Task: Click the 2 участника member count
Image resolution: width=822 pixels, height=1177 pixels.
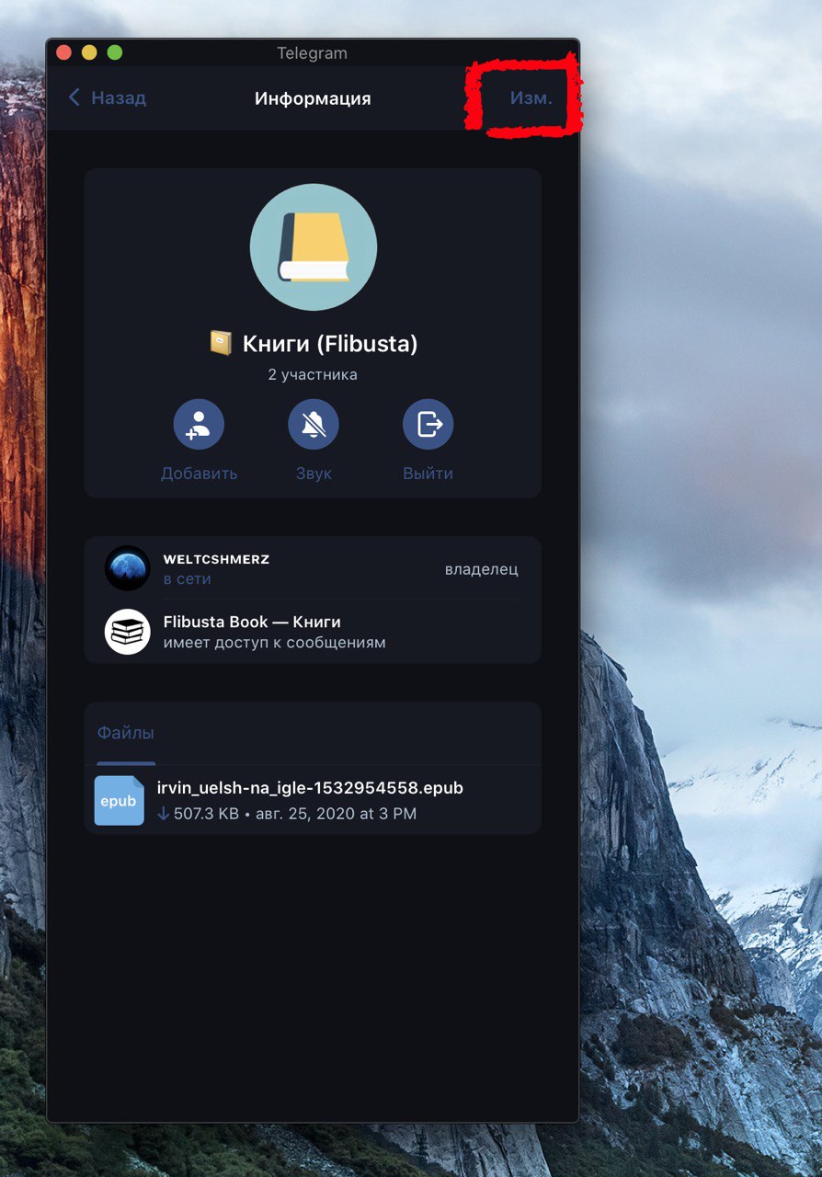Action: (313, 375)
